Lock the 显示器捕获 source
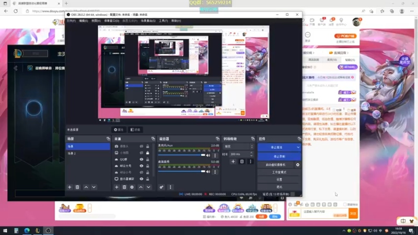The image size is (418, 235). (x=147, y=179)
